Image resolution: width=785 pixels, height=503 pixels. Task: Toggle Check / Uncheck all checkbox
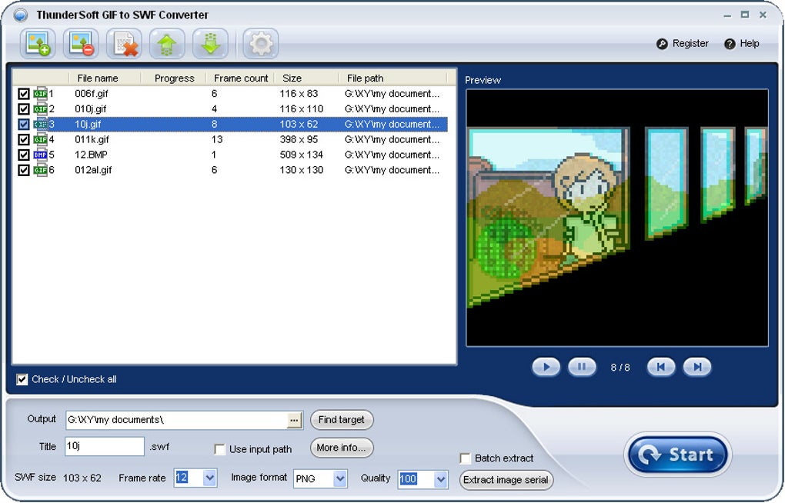click(22, 379)
